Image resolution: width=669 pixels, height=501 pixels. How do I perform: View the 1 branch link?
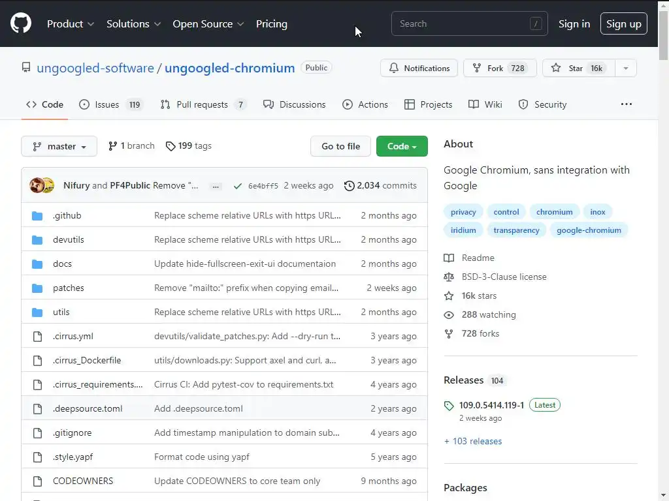[x=131, y=145]
